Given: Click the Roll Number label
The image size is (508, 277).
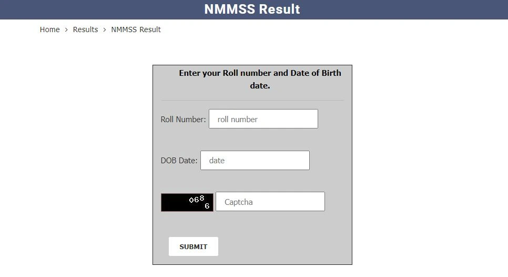Looking at the screenshot, I should [x=183, y=120].
